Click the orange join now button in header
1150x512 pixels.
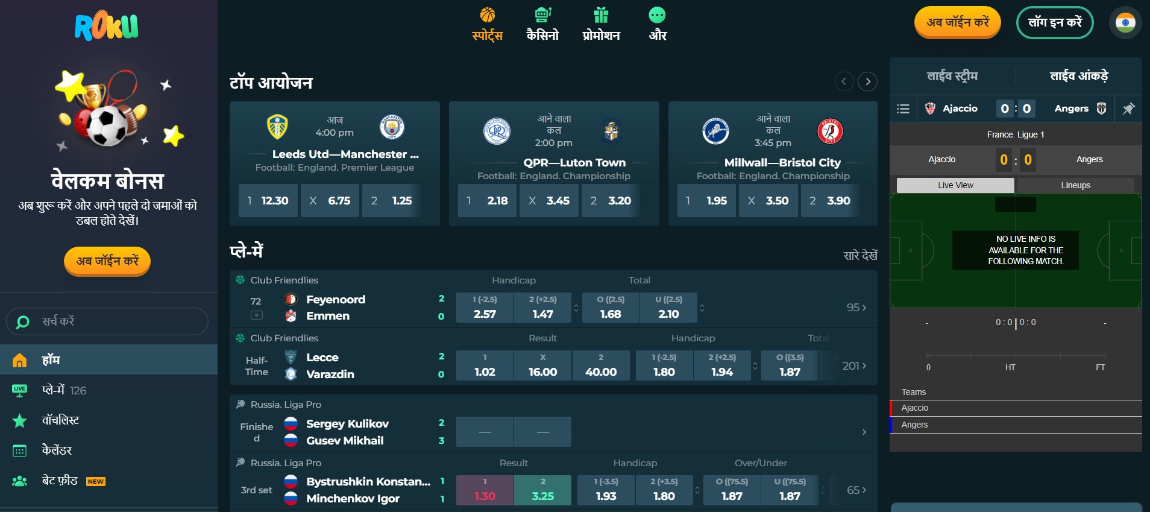click(x=958, y=22)
